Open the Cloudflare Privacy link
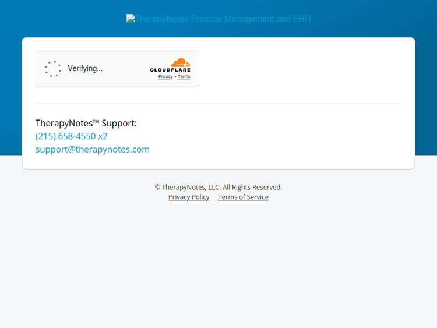 coord(165,77)
